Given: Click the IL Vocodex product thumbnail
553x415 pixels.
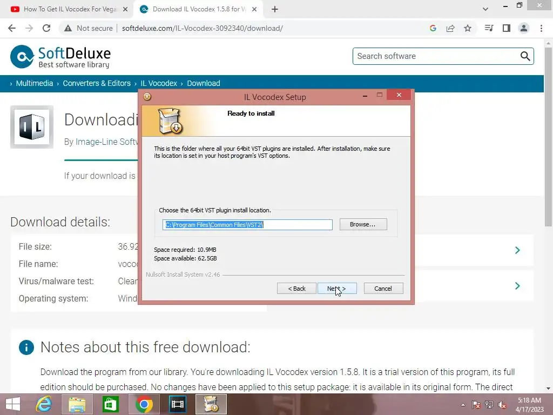Looking at the screenshot, I should click(x=32, y=127).
